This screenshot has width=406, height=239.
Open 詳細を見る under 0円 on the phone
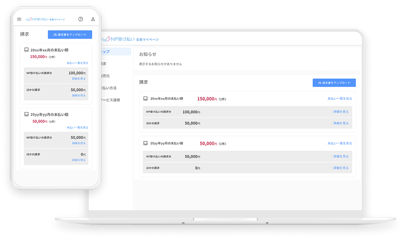78,160
